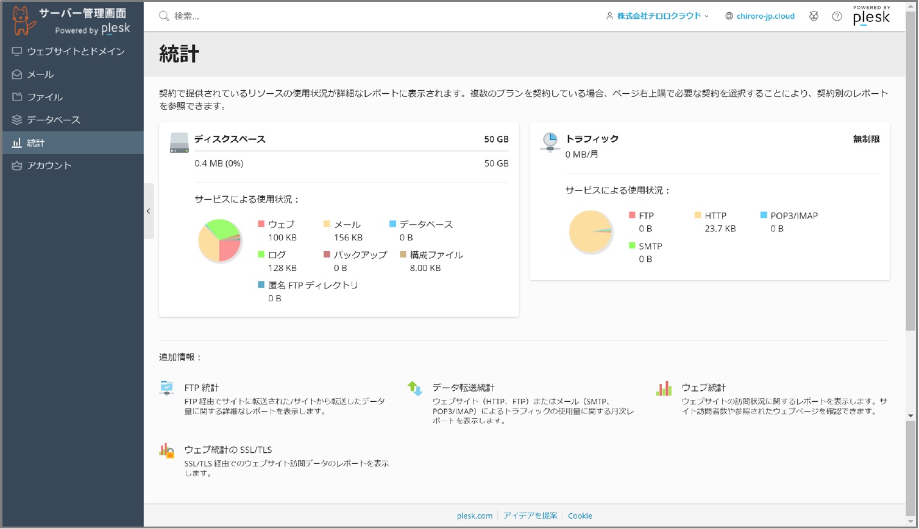919x529 pixels.
Task: Click the red FTP traffic legend swatch
Action: pos(632,215)
